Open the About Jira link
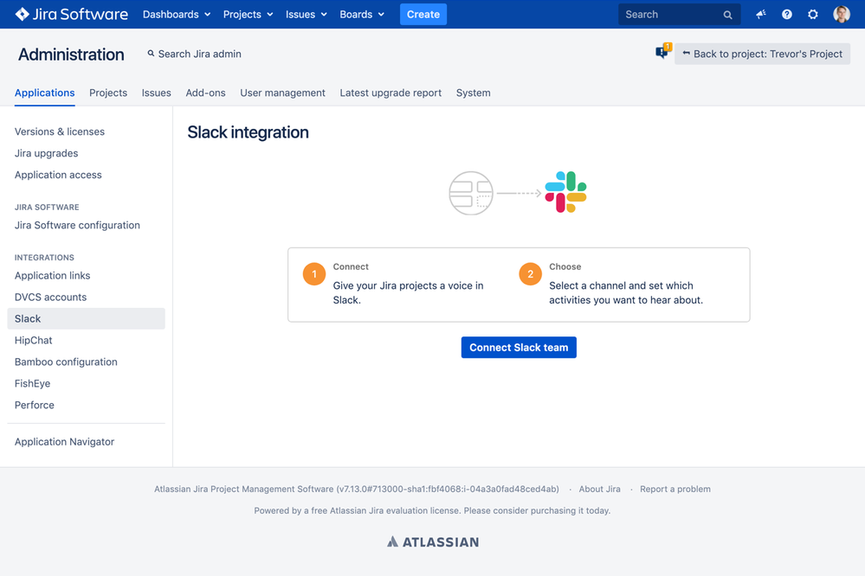 tap(599, 489)
